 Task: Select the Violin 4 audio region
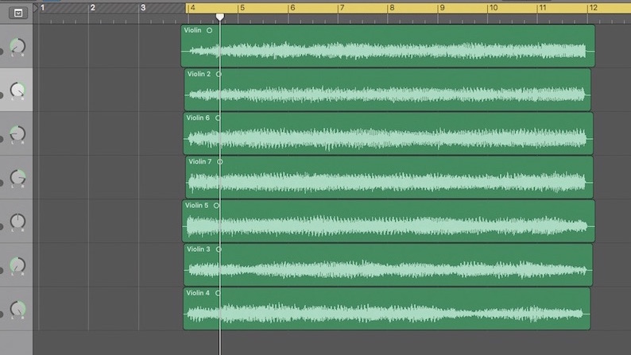coord(387,309)
